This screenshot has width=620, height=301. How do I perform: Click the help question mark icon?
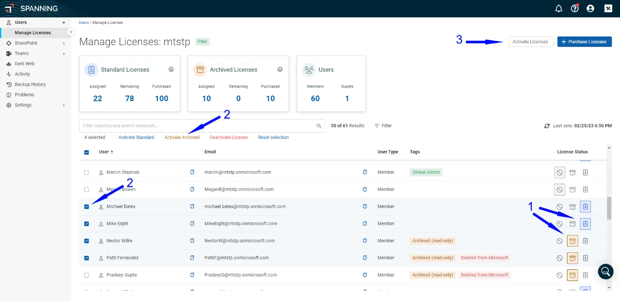click(x=575, y=8)
